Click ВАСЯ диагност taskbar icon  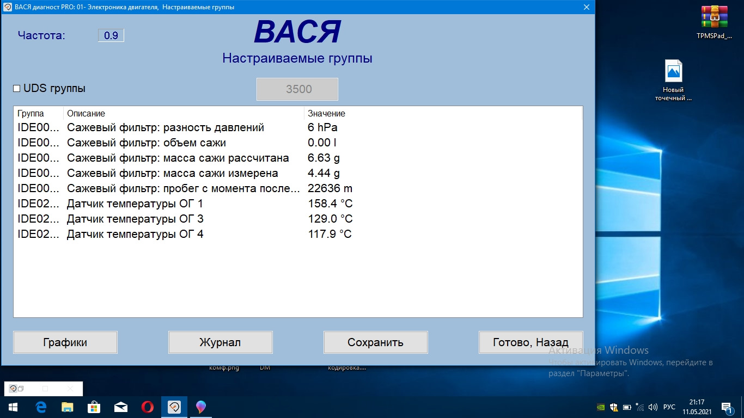click(174, 407)
